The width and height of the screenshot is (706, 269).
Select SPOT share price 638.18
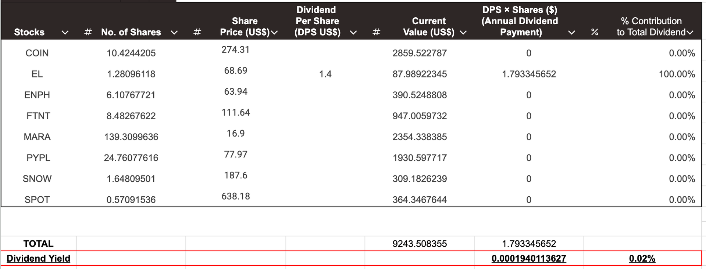pos(236,196)
